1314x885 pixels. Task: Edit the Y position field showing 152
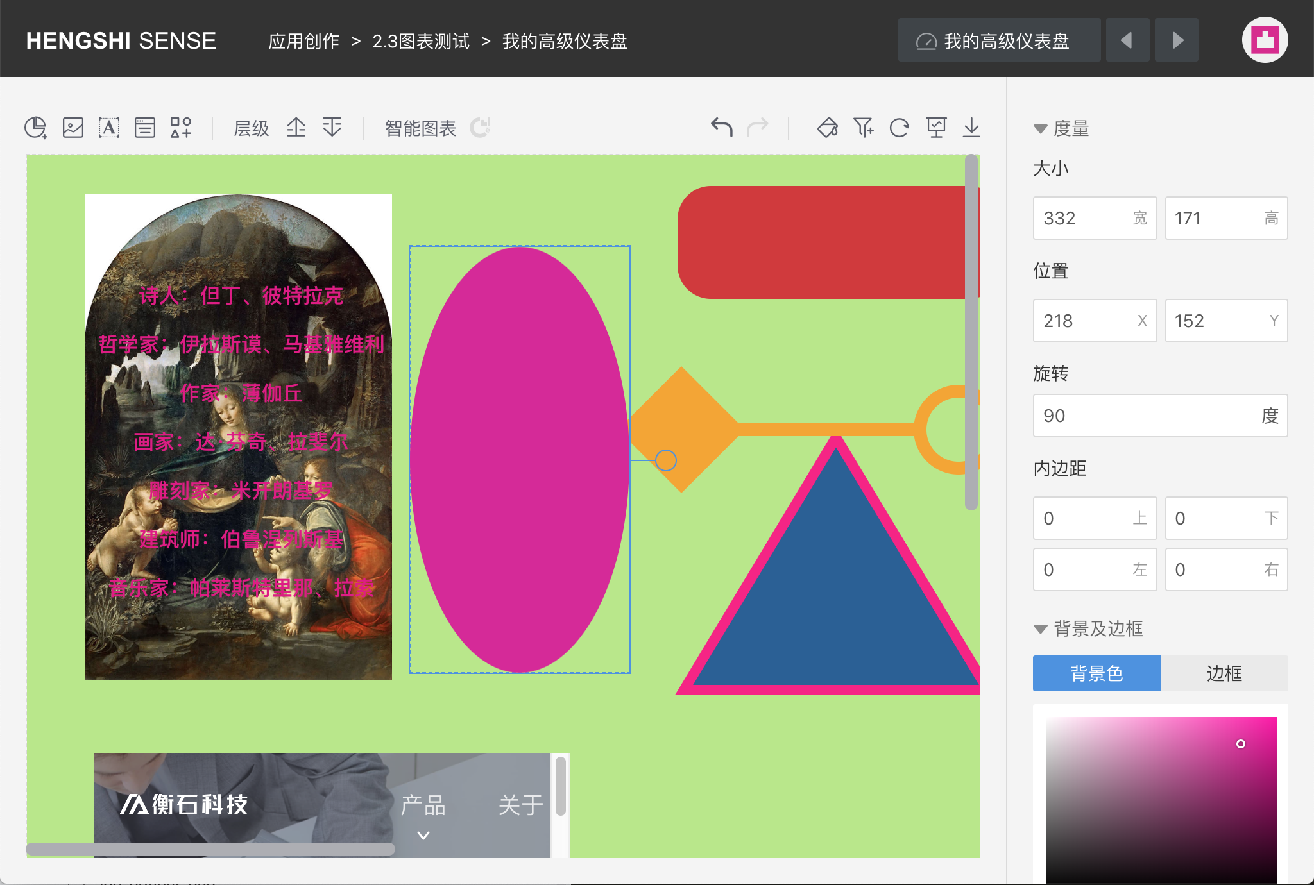(x=1226, y=321)
